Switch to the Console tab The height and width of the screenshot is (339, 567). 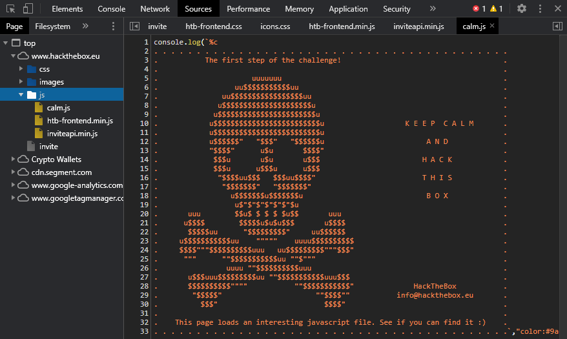pos(111,8)
